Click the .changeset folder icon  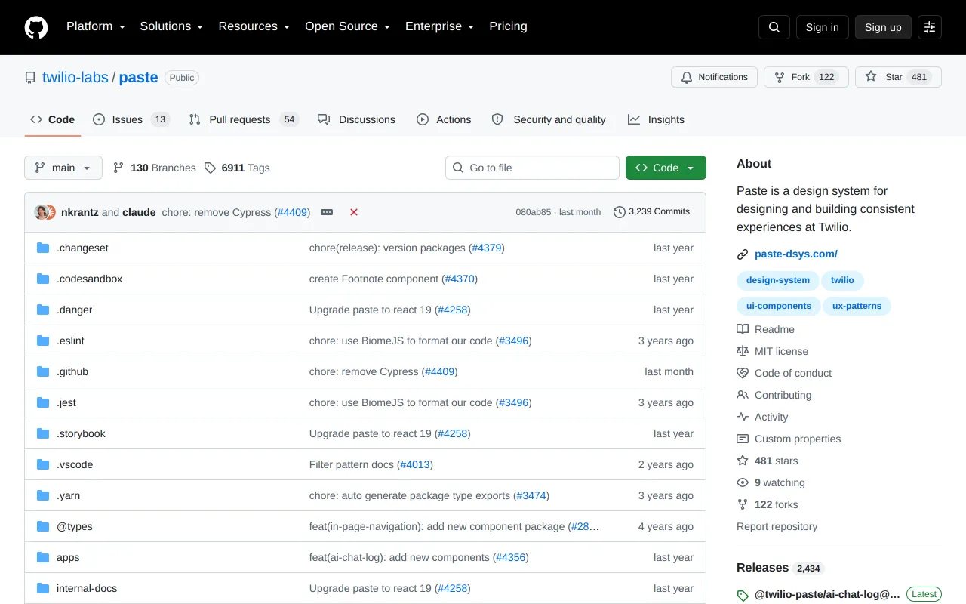point(43,248)
